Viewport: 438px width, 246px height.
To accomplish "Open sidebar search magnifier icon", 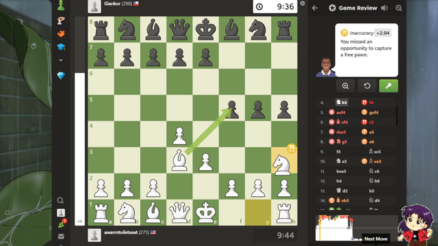I will 60,200.
